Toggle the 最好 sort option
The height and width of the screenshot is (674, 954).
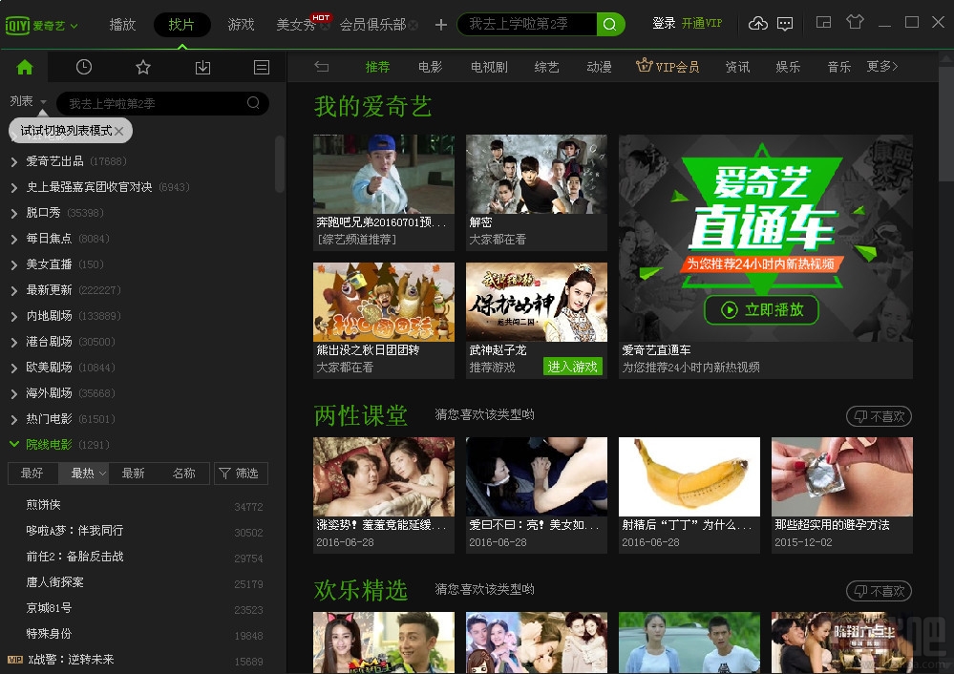coord(33,473)
